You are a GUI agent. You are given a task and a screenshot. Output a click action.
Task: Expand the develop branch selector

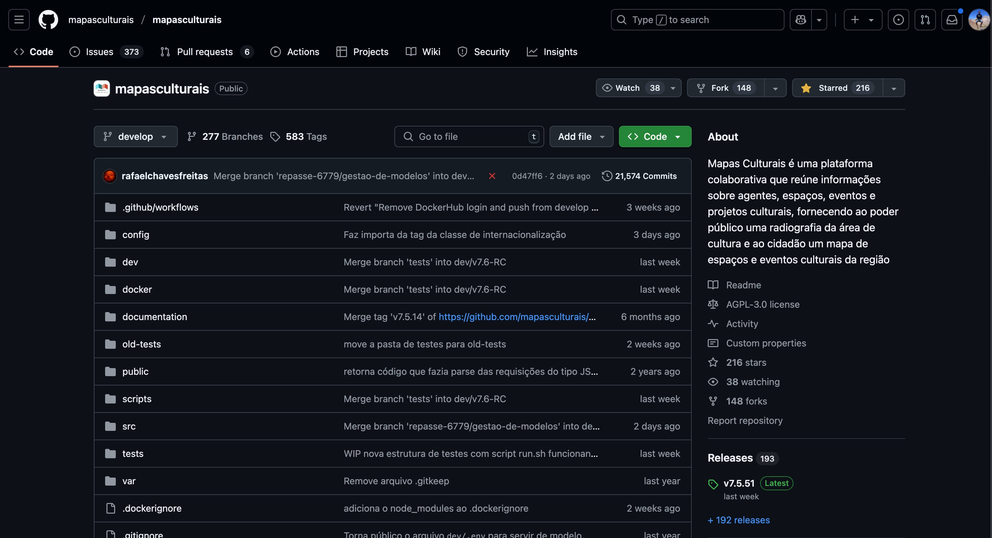pos(135,136)
